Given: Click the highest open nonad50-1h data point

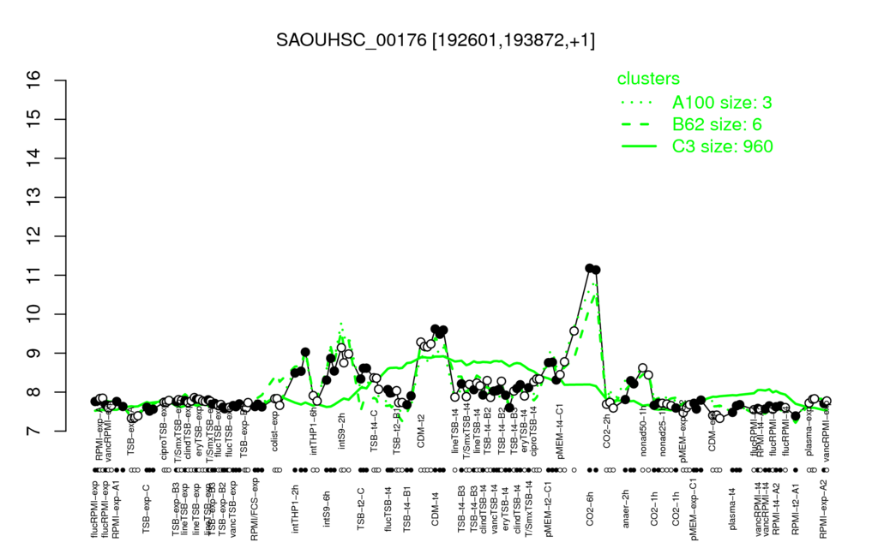Looking at the screenshot, I should [x=643, y=368].
